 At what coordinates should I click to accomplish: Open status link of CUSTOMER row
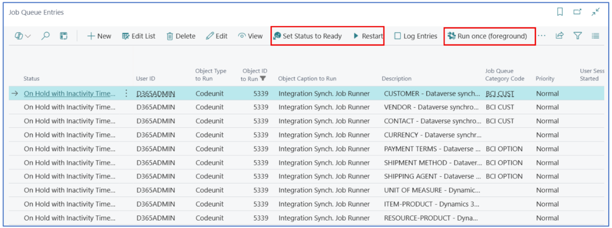pyautogui.click(x=70, y=94)
